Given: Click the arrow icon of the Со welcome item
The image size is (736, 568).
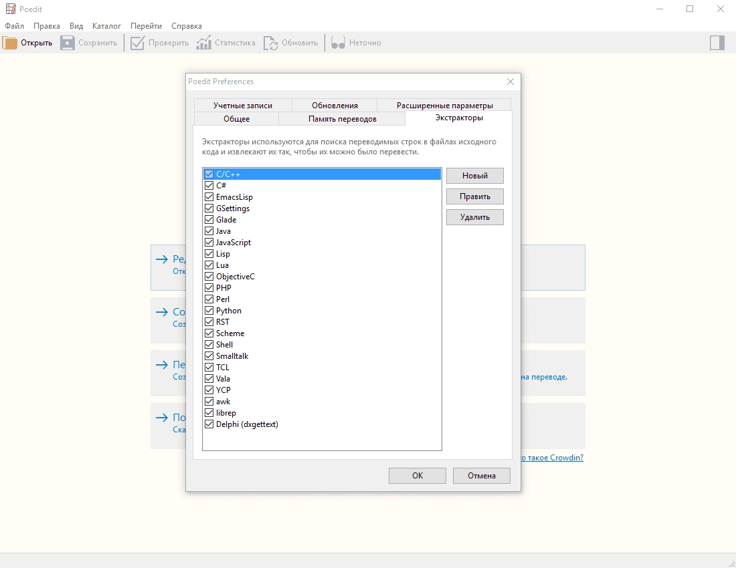Looking at the screenshot, I should click(162, 311).
